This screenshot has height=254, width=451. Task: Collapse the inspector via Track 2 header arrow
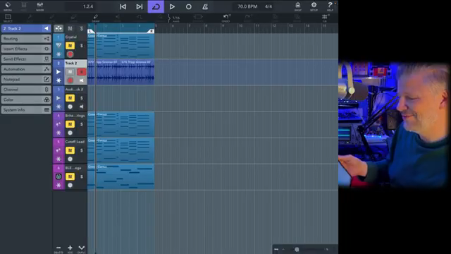(46, 28)
